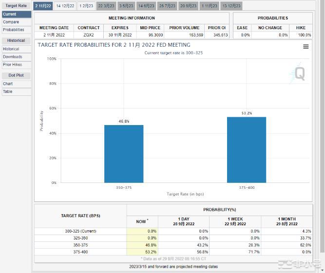This screenshot has width=325, height=273.
Task: Open the Downloads sidebar link
Action: [13, 57]
